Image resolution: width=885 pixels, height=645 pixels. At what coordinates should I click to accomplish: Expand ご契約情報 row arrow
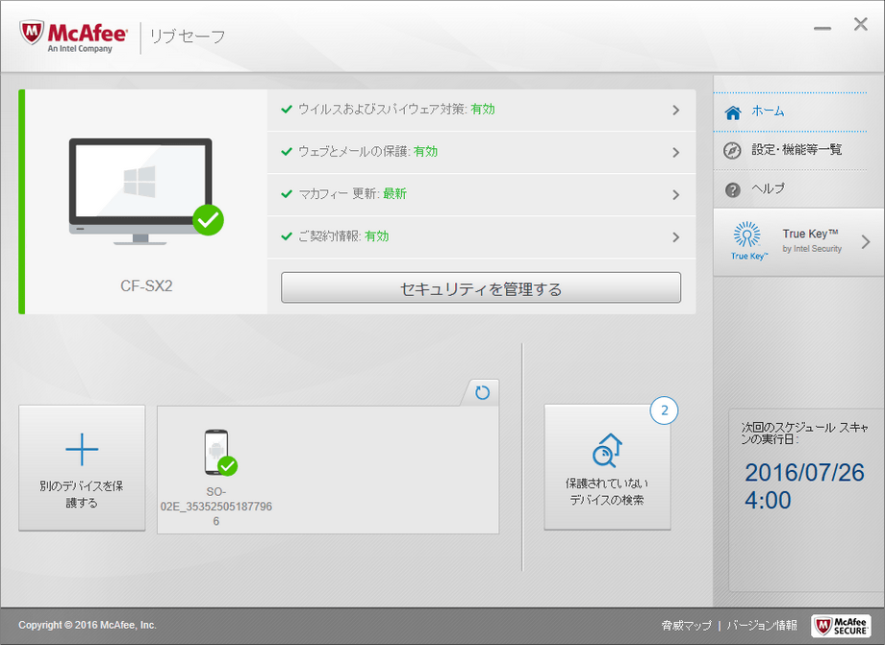coord(675,236)
